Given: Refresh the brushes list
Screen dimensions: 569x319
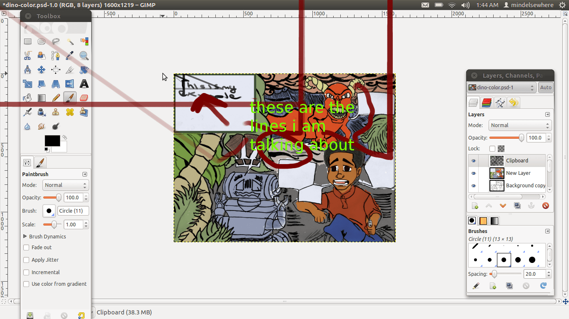Looking at the screenshot, I should tap(543, 286).
